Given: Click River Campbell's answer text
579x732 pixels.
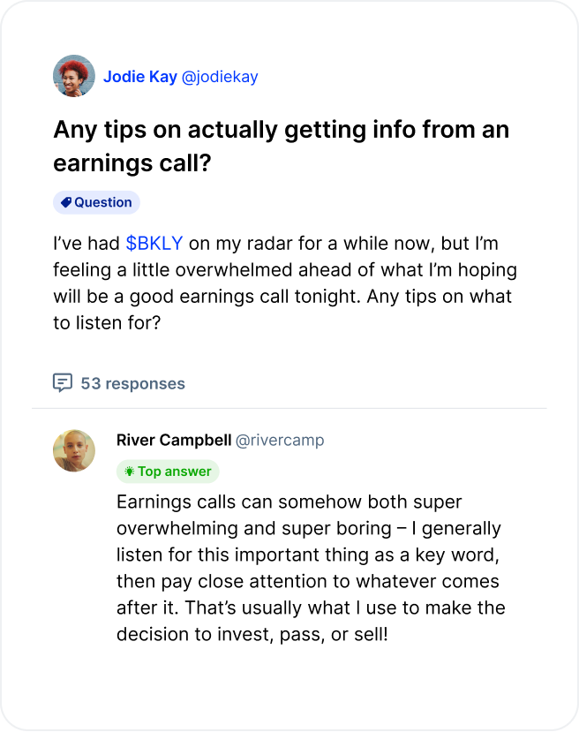Looking at the screenshot, I should pyautogui.click(x=309, y=568).
